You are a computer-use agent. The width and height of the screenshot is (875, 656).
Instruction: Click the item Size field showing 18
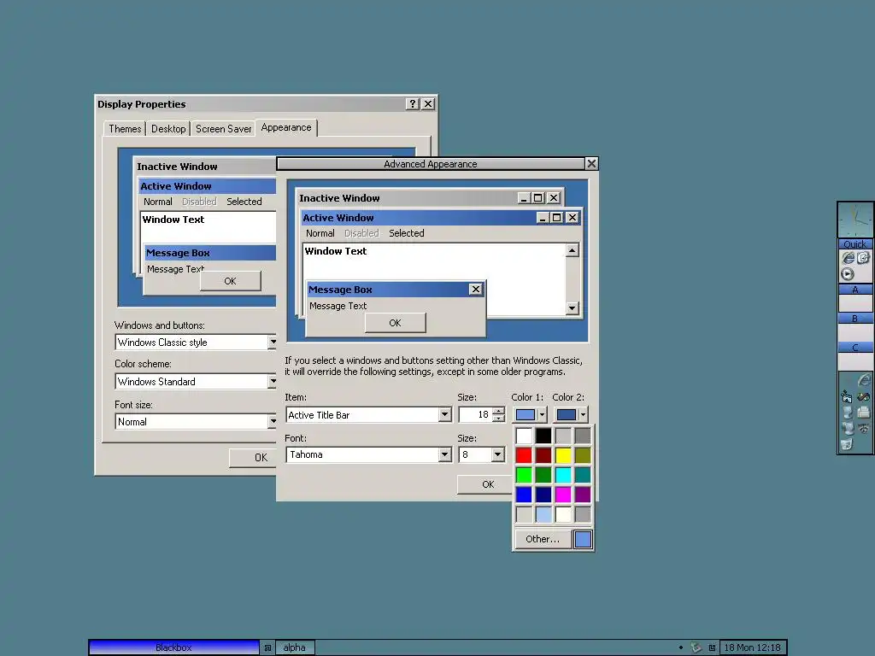pos(475,415)
